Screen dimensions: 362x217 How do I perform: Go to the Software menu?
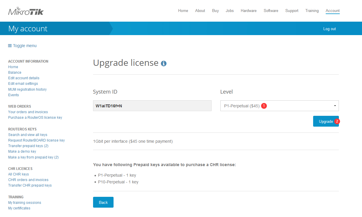point(271,11)
